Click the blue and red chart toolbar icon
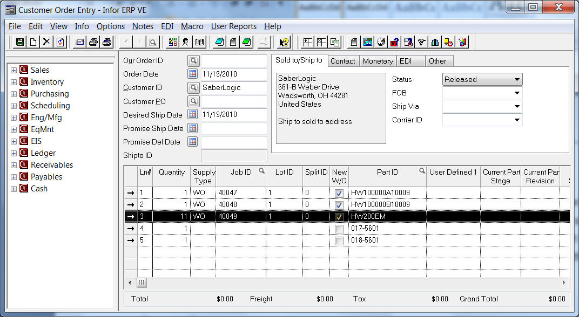 (x=367, y=42)
